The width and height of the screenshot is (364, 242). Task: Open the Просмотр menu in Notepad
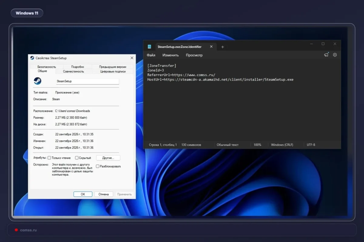point(194,55)
